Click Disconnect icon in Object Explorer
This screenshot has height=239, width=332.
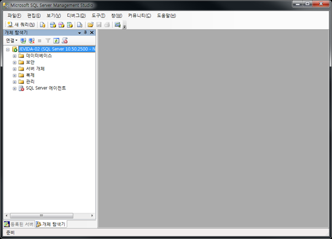pos(31,40)
